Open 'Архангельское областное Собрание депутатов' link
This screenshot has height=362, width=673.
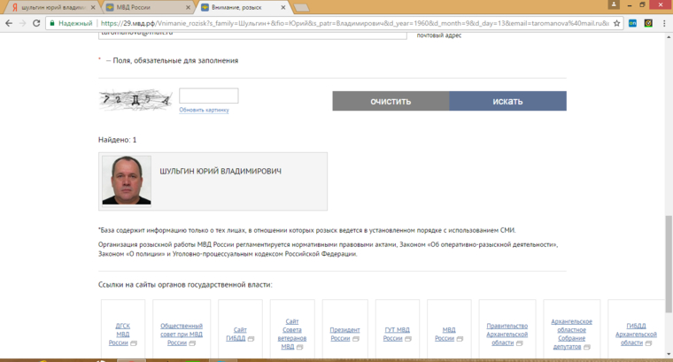point(571,334)
